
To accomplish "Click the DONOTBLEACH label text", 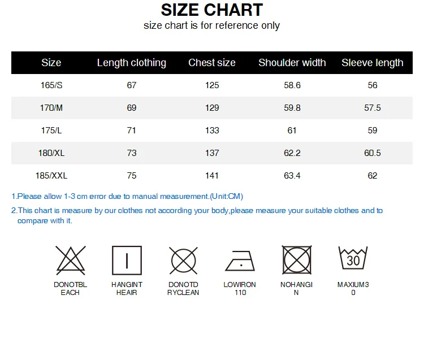I will pos(70,288).
